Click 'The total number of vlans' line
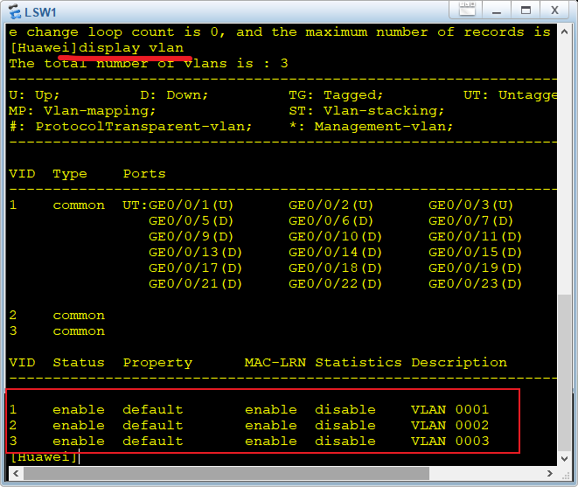The width and height of the screenshot is (578, 487). [149, 64]
